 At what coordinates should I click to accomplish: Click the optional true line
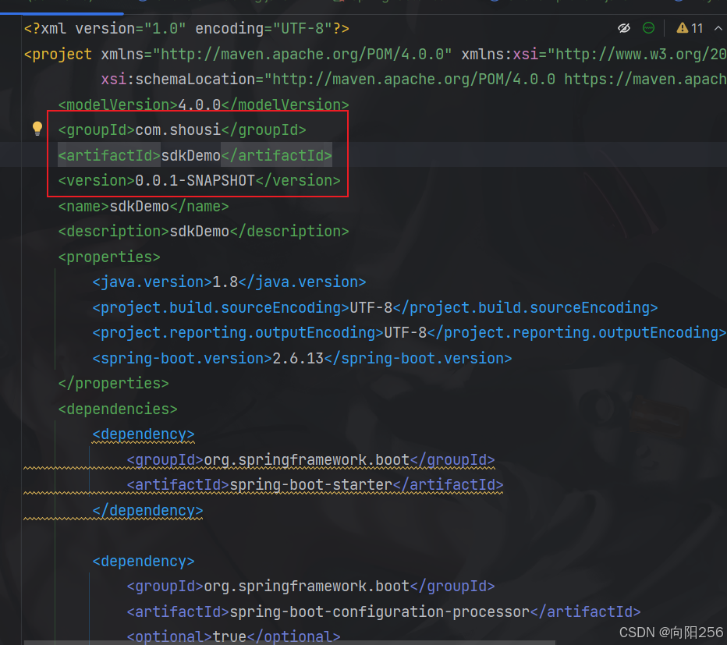point(234,636)
